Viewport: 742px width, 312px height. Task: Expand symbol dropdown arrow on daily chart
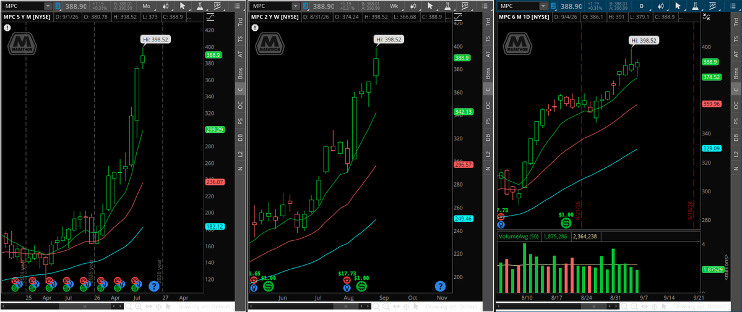coord(544,6)
